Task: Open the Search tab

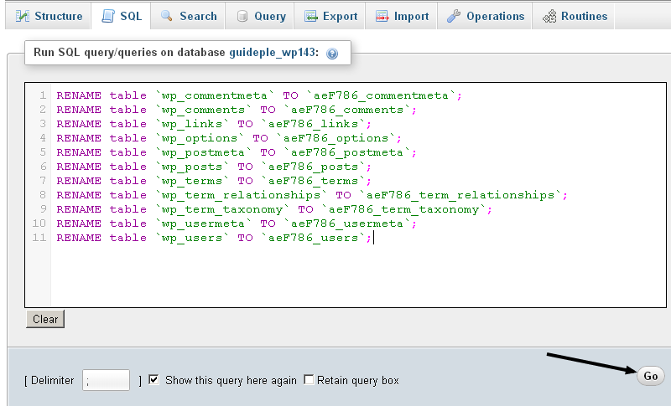Action: pyautogui.click(x=188, y=16)
